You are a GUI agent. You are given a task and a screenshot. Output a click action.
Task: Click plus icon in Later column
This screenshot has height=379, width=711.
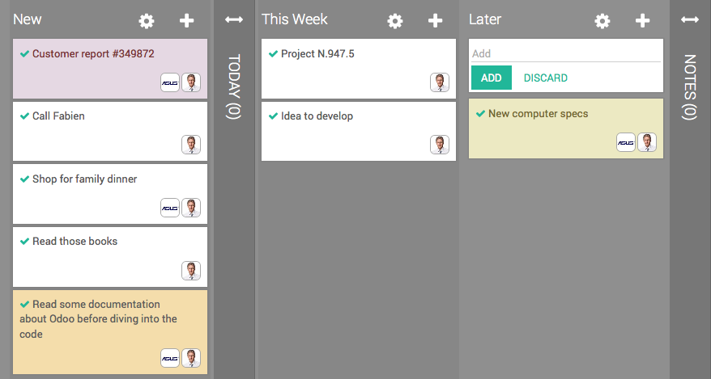point(643,21)
